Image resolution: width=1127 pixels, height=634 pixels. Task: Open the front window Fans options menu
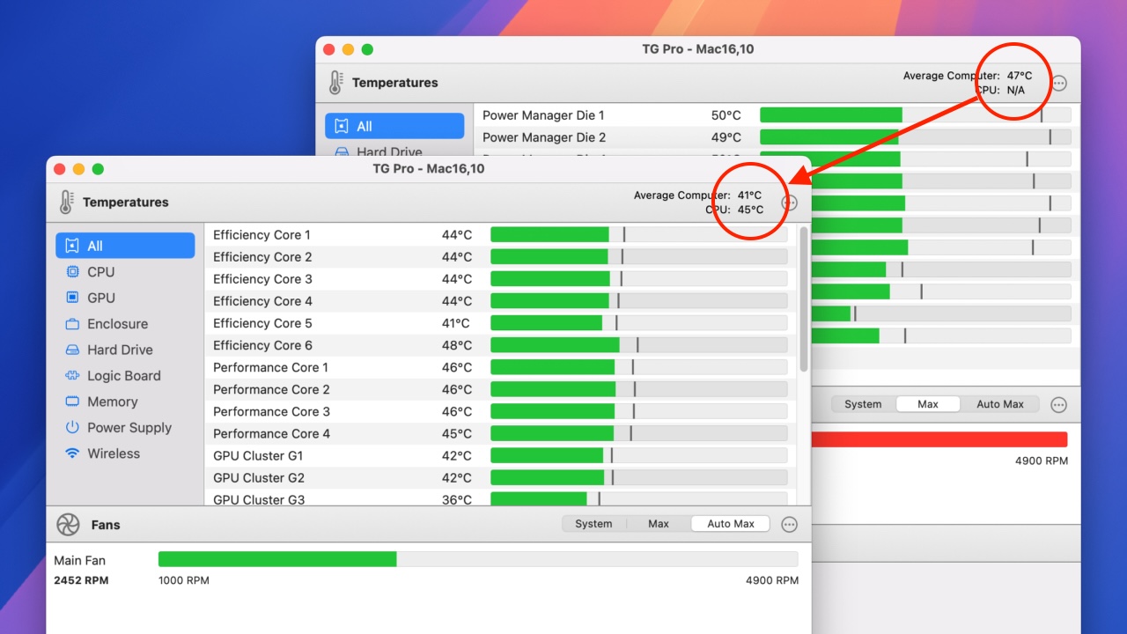point(790,525)
